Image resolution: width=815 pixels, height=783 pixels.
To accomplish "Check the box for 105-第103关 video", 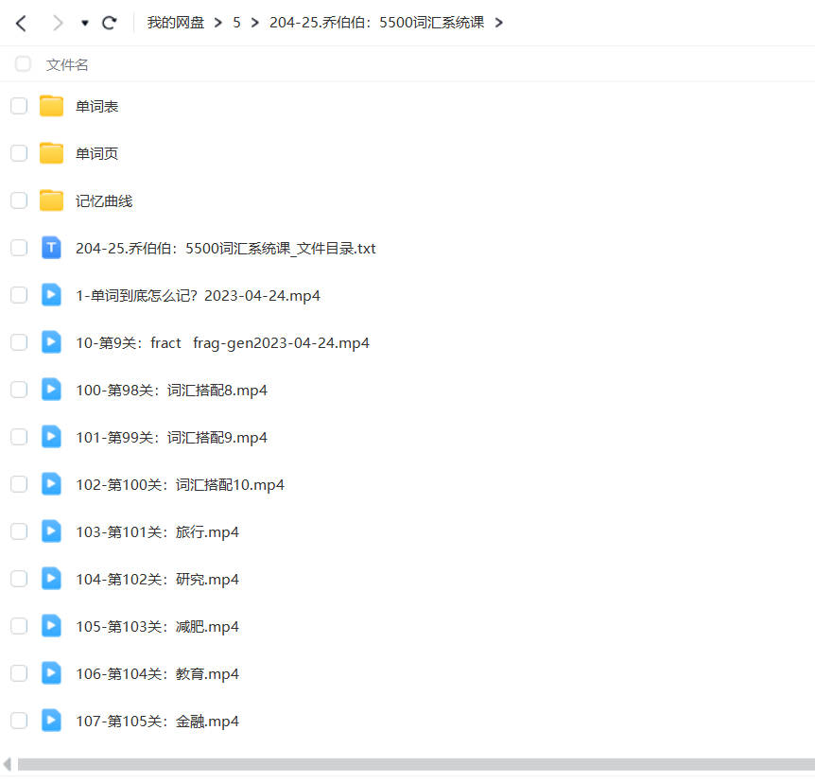I will click(x=19, y=627).
